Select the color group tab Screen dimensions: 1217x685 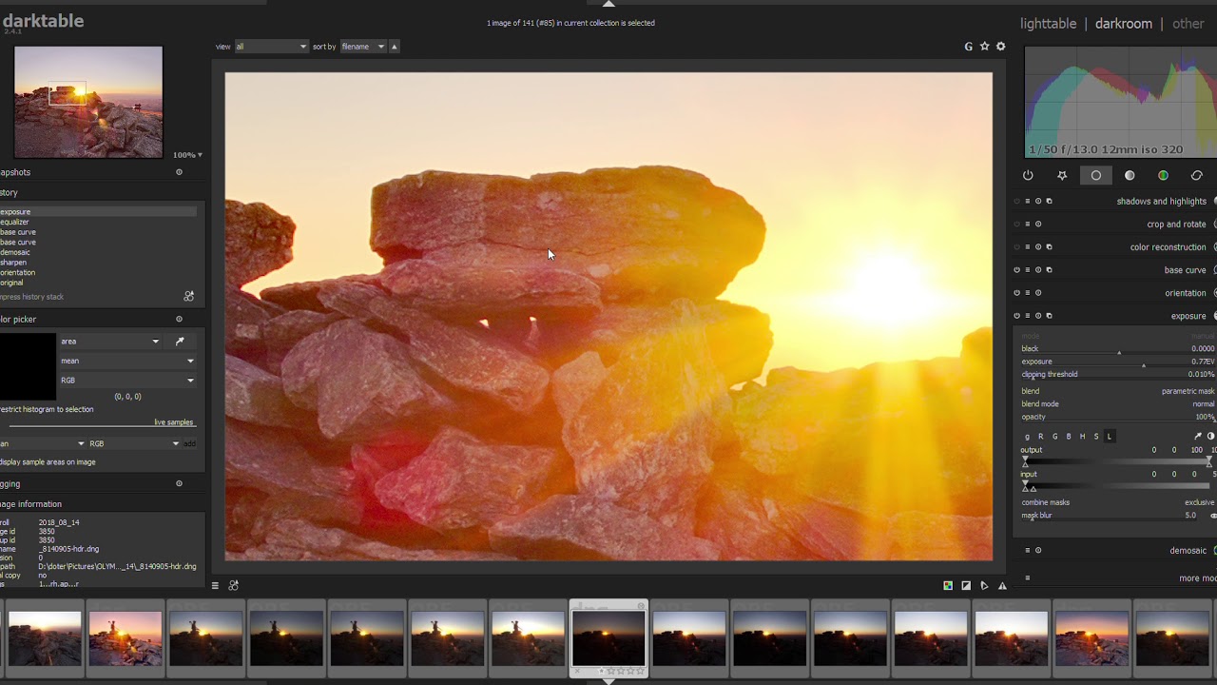pos(1163,175)
